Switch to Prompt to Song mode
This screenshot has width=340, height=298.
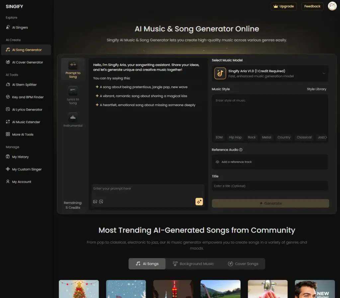(x=73, y=69)
